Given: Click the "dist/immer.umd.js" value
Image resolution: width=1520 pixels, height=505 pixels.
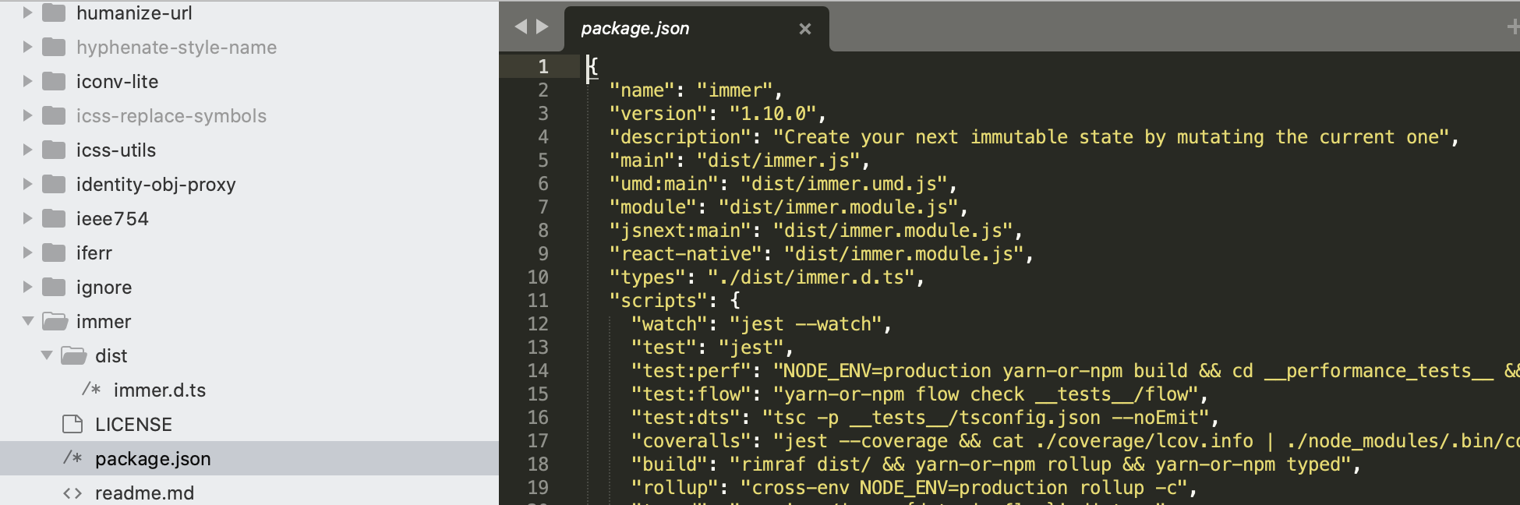Looking at the screenshot, I should click(843, 183).
